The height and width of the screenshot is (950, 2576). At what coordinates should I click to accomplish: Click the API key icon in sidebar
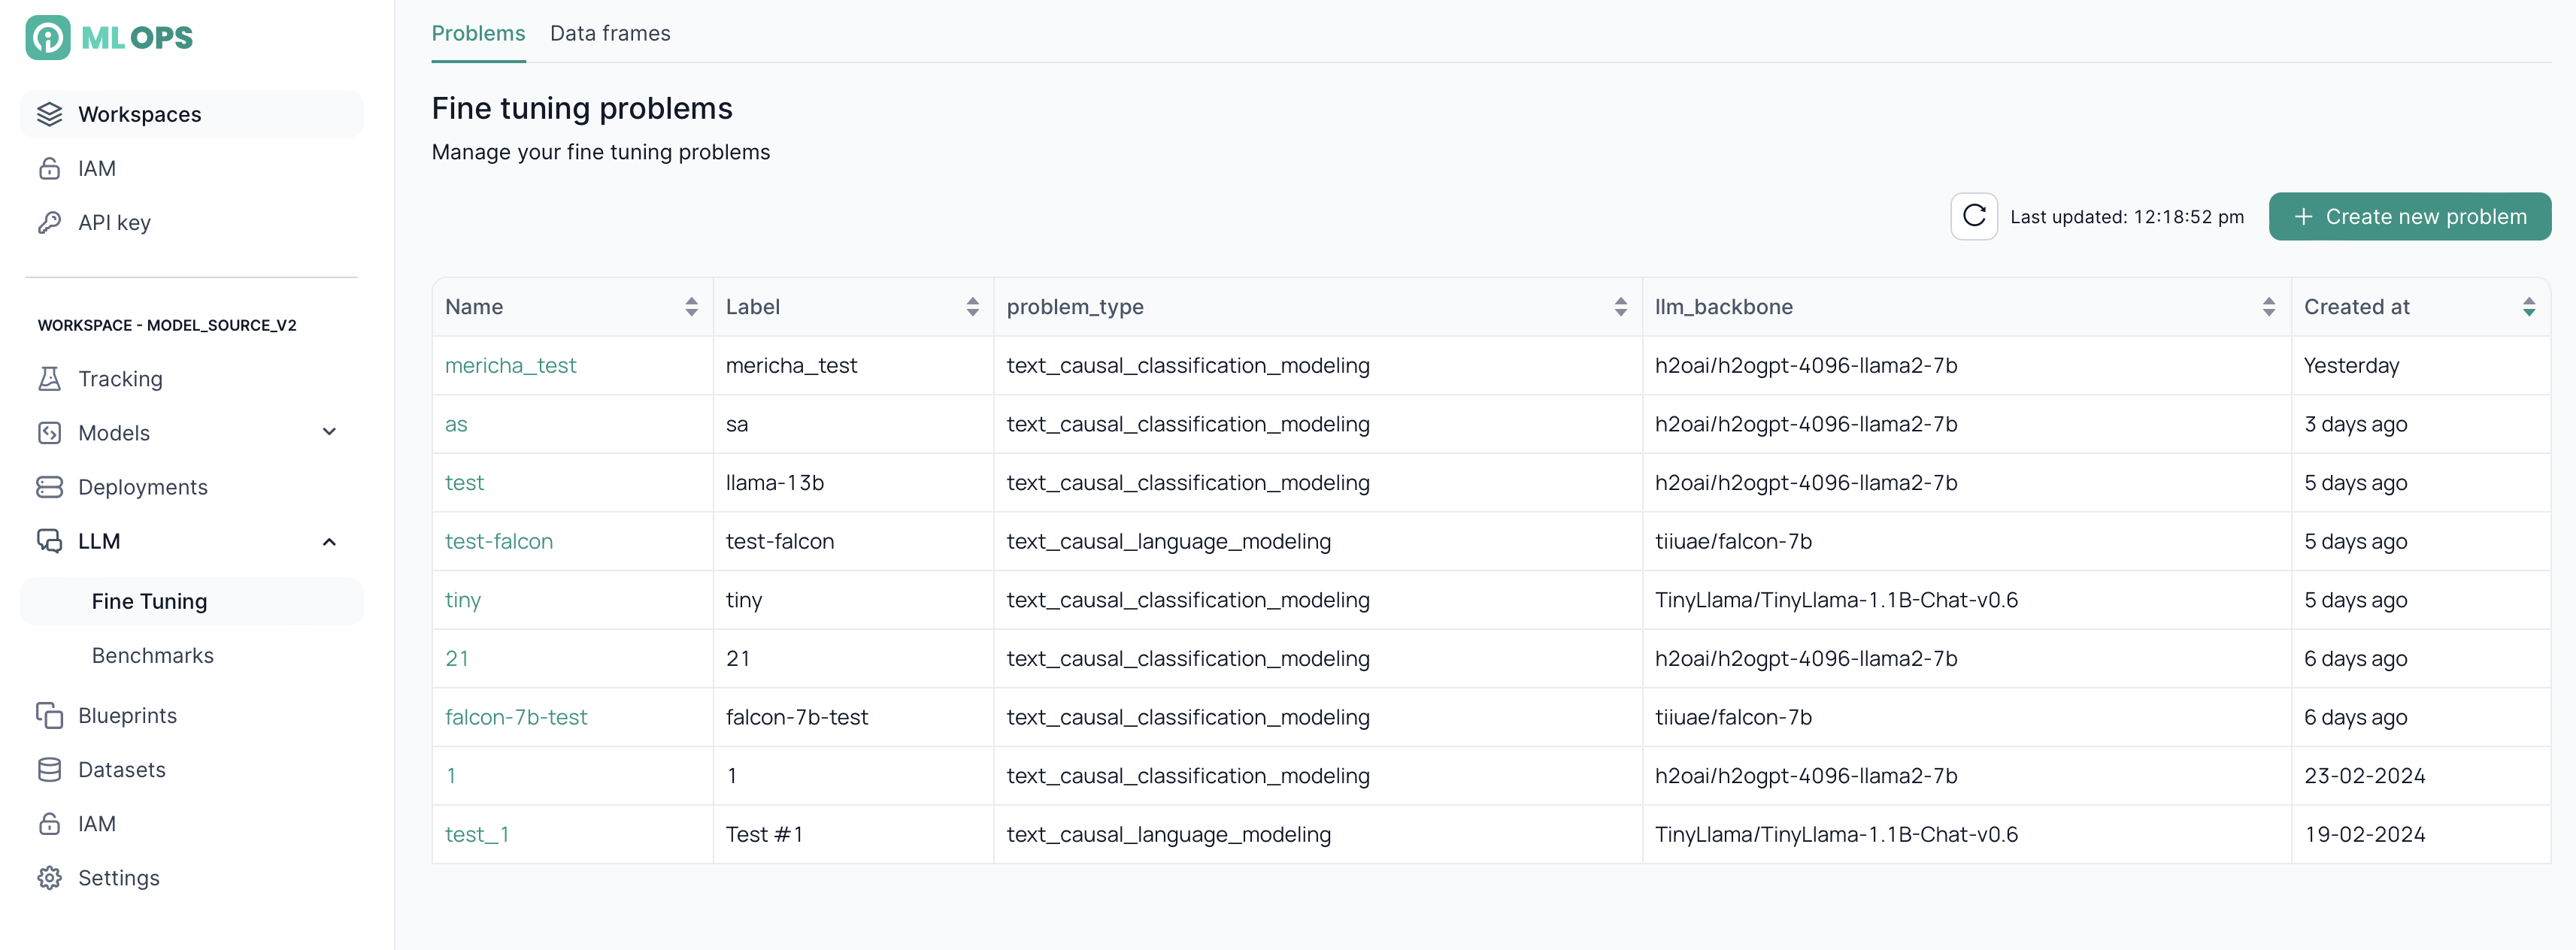pyautogui.click(x=50, y=222)
